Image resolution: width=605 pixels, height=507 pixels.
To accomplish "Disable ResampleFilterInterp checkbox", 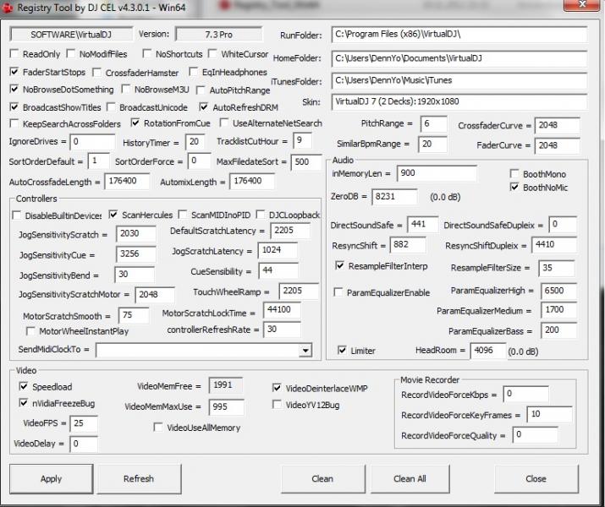I will (x=340, y=266).
